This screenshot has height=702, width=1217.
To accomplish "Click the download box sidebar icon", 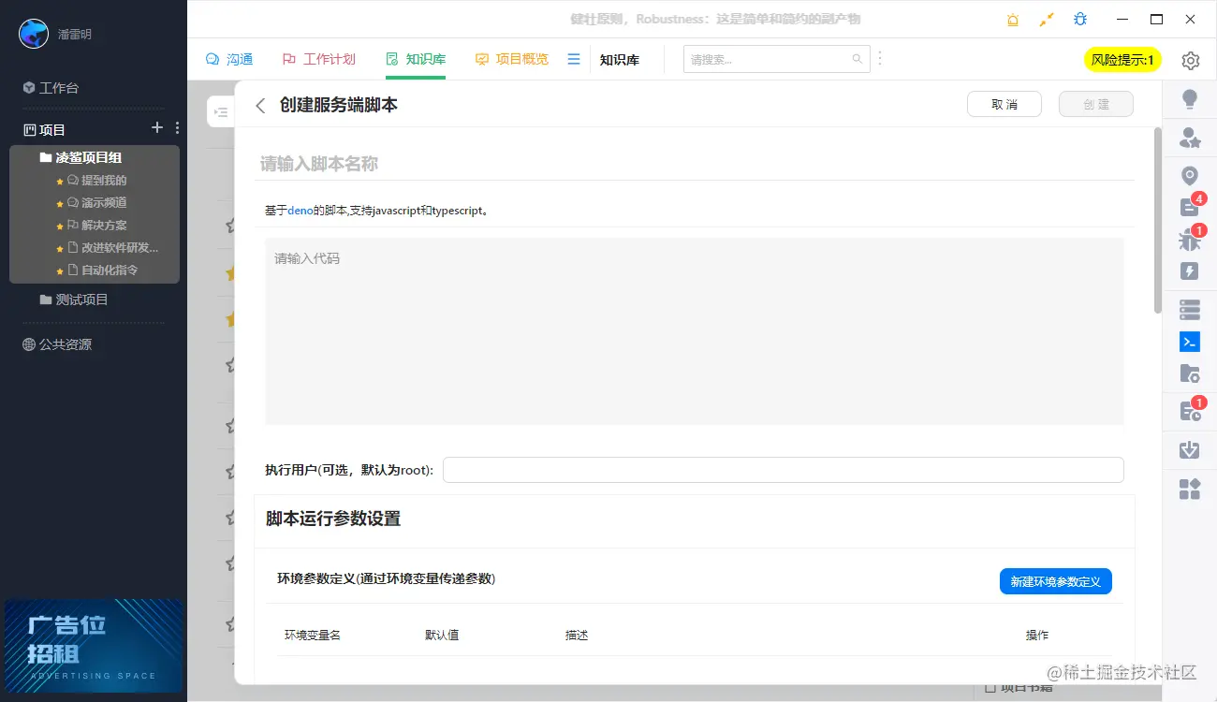I will [1190, 450].
